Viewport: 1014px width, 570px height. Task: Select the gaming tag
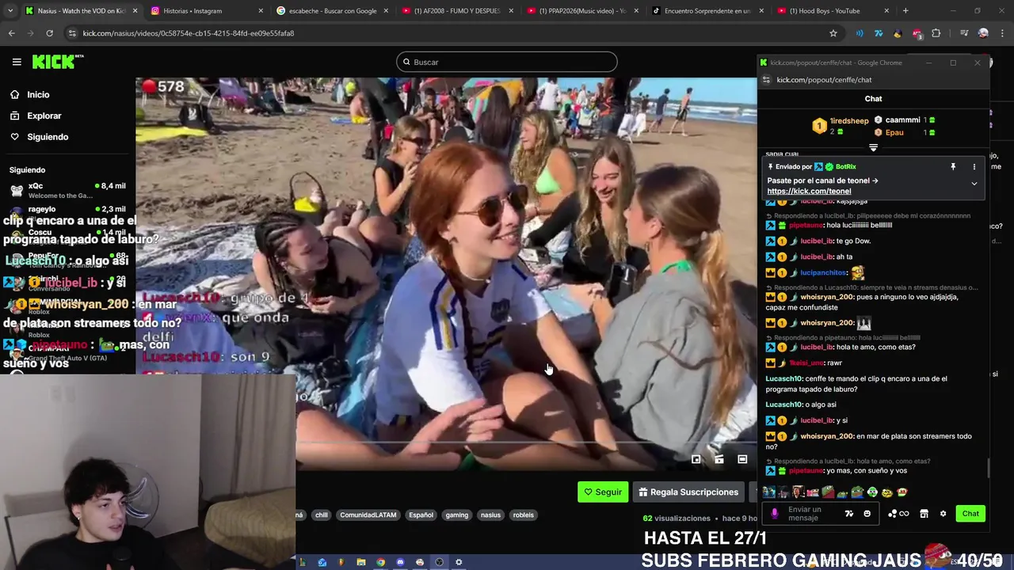[457, 515]
